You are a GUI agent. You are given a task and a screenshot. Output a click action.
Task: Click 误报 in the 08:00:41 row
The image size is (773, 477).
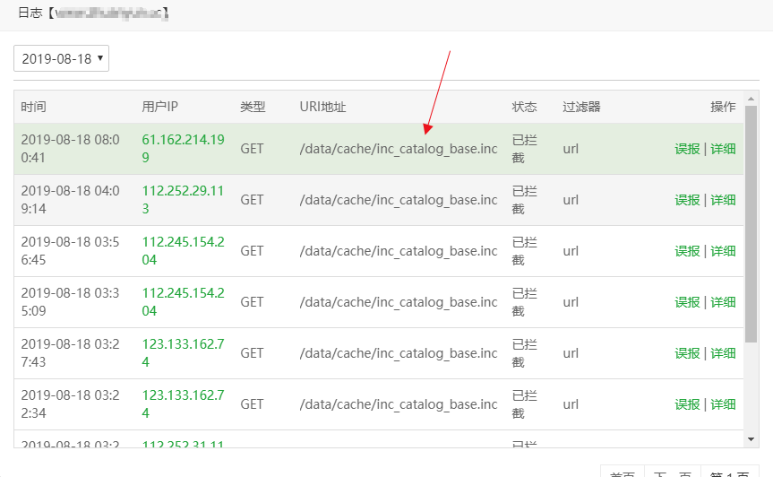(x=687, y=149)
